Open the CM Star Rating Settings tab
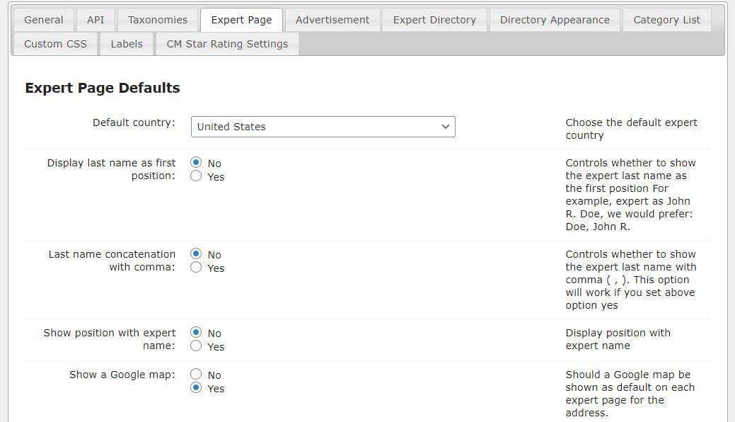This screenshot has width=735, height=422. pos(226,44)
